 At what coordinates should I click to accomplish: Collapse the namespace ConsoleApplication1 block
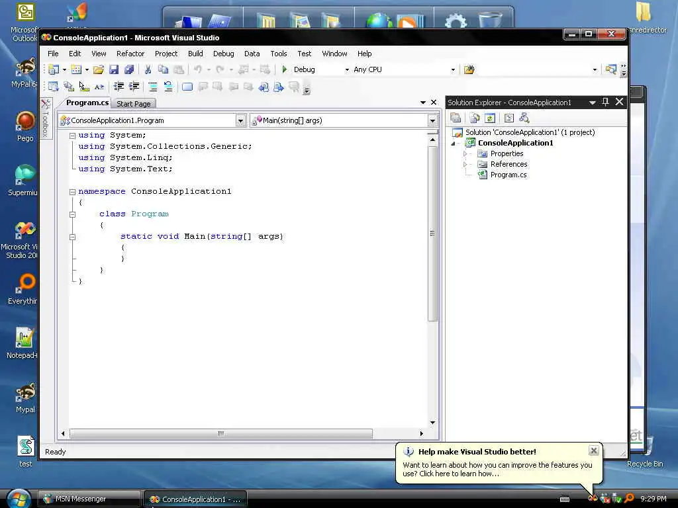pyautogui.click(x=73, y=192)
